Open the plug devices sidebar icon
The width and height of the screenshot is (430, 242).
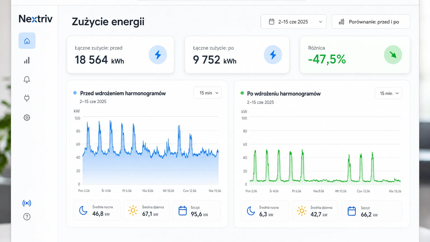pyautogui.click(x=27, y=98)
